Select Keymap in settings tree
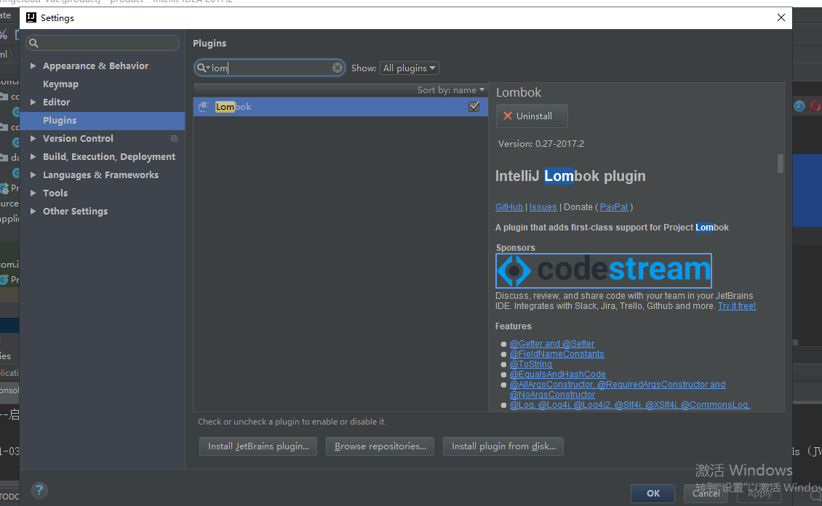Image resolution: width=822 pixels, height=506 pixels. (61, 84)
